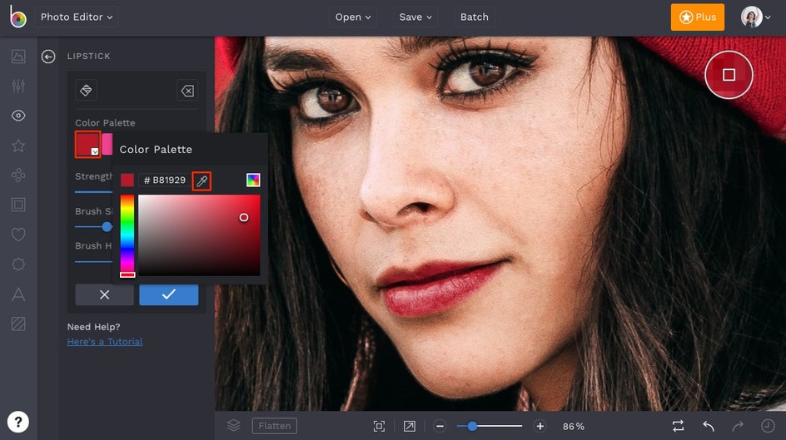Screen dimensions: 786x440
Task: Undo the last action
Action: coord(709,426)
